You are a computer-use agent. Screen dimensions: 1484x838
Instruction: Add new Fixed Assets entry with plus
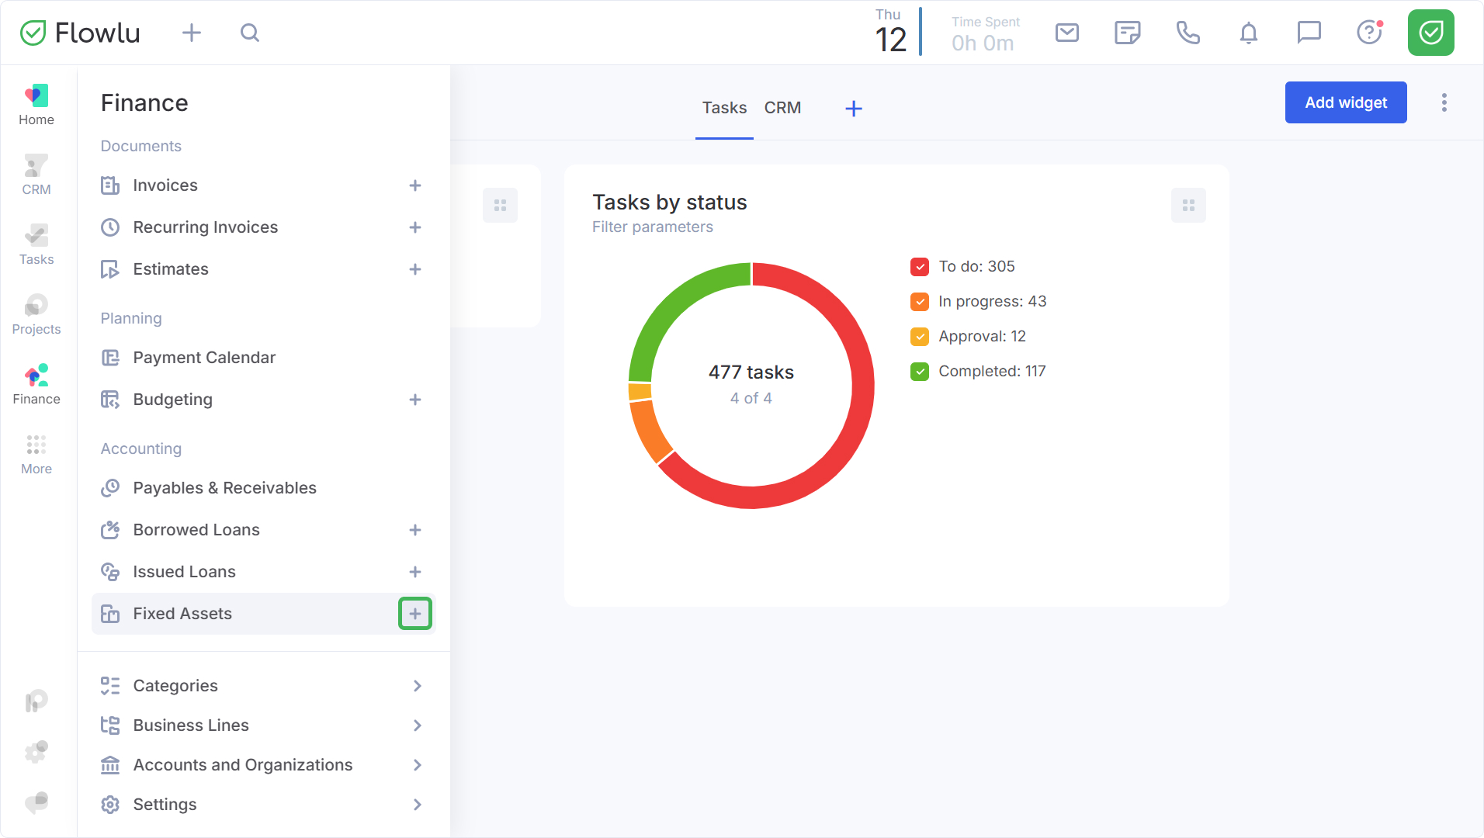415,614
